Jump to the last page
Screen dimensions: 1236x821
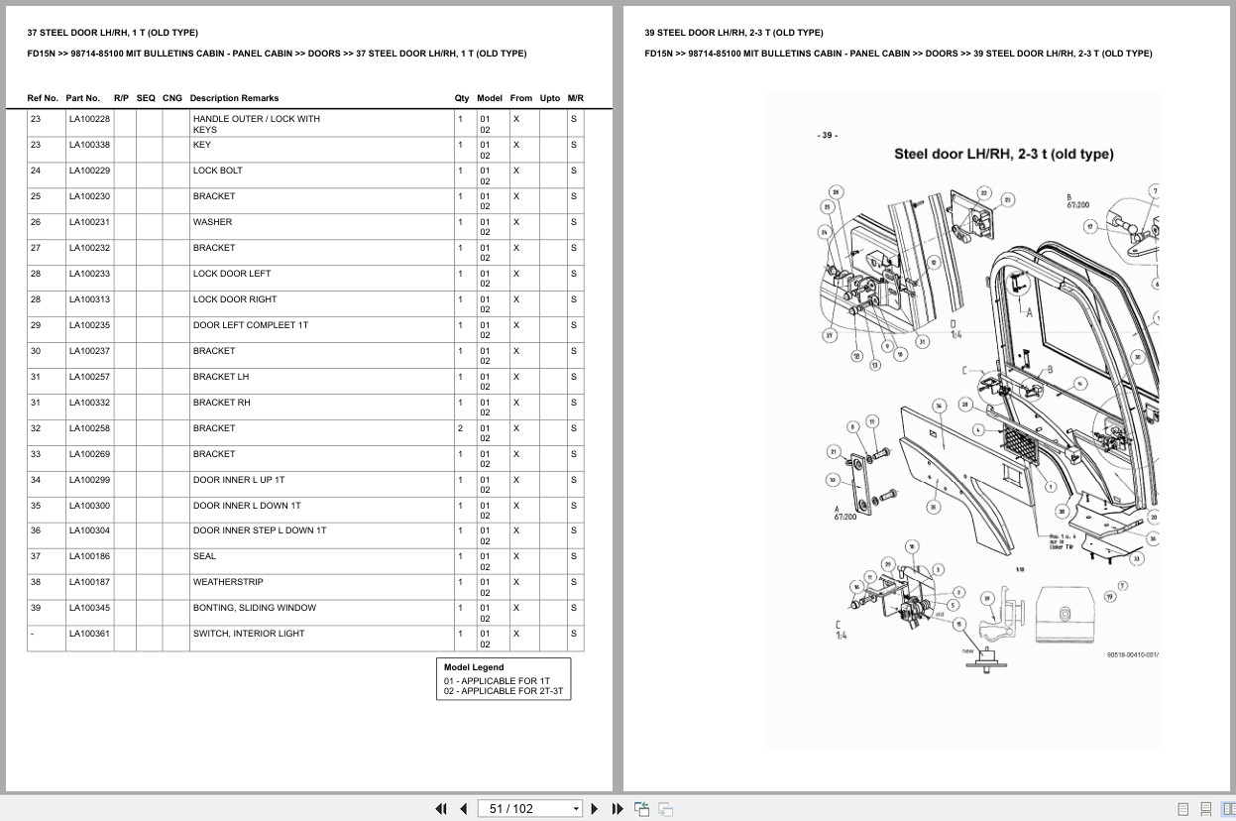tap(618, 809)
